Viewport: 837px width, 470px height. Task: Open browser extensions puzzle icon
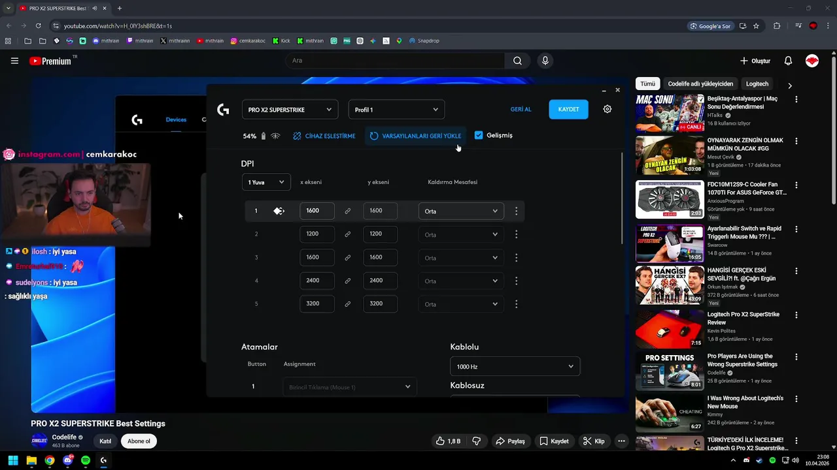tap(777, 26)
